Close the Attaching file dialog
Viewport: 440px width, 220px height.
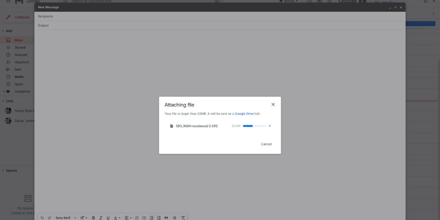coord(273,104)
